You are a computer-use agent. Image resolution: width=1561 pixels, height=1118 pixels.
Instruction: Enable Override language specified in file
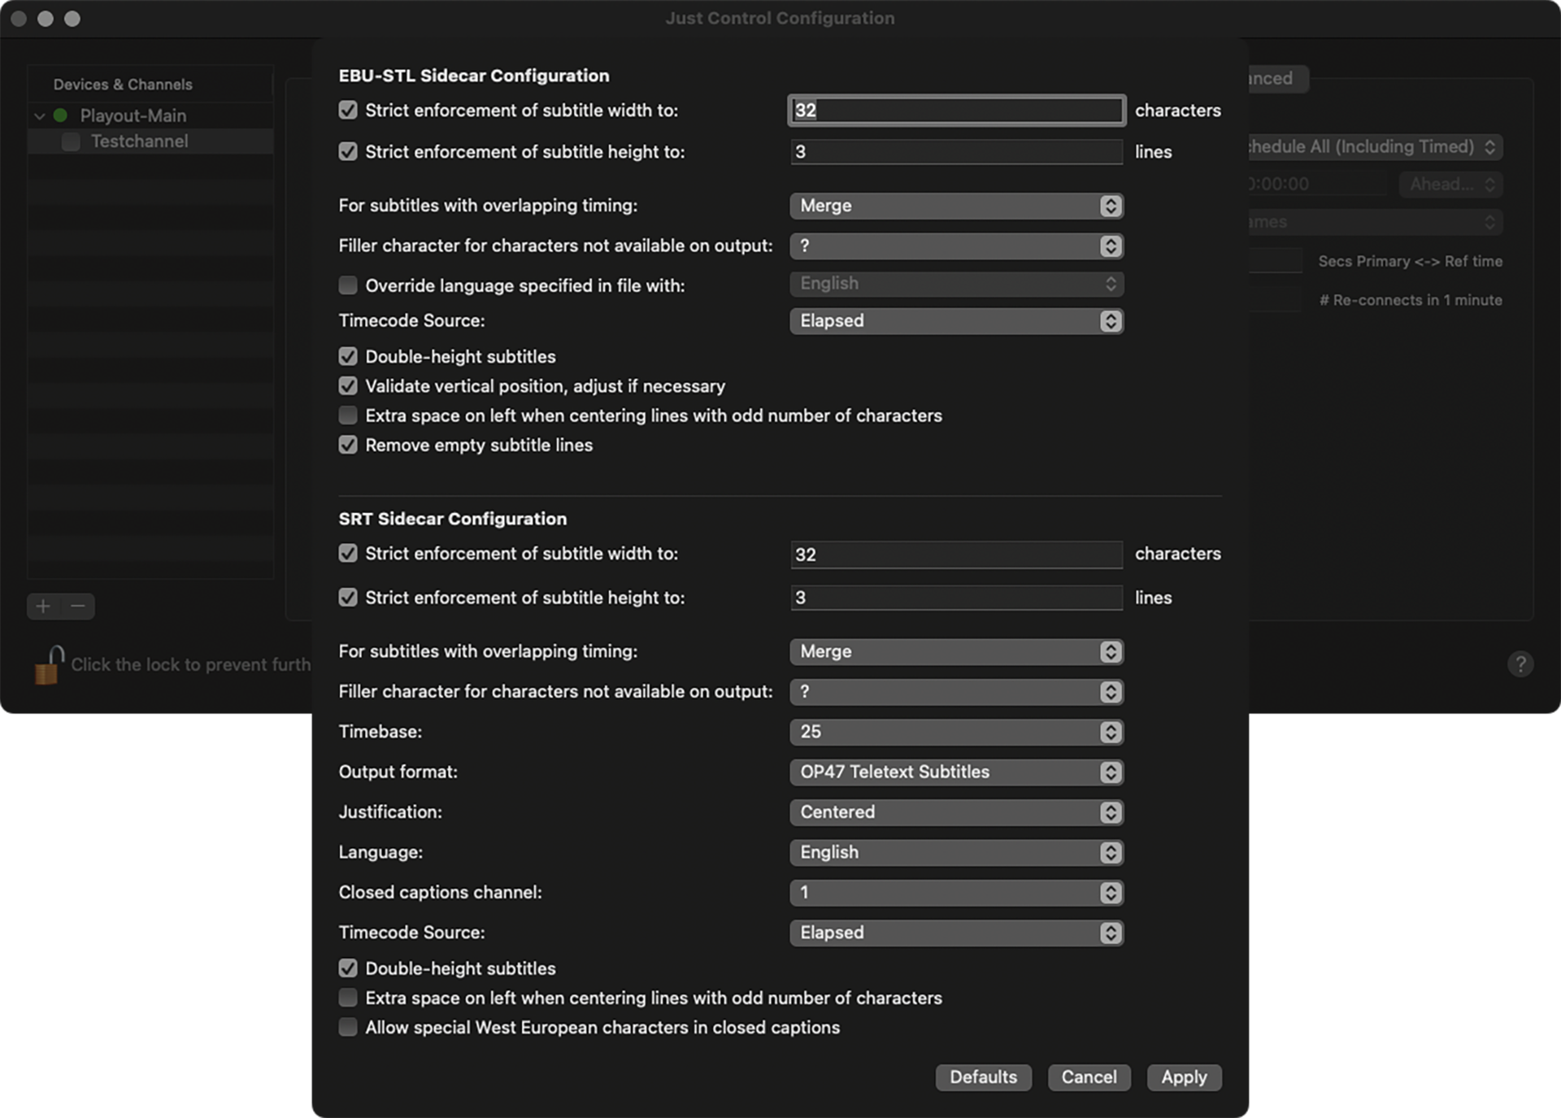[348, 285]
